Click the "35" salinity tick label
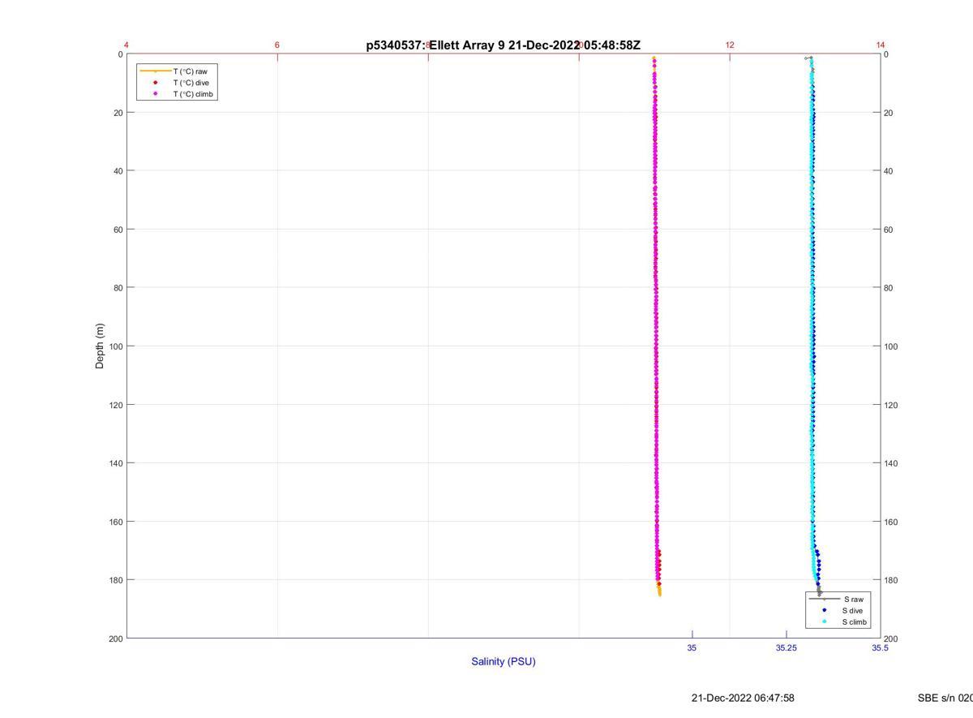 [x=692, y=647]
